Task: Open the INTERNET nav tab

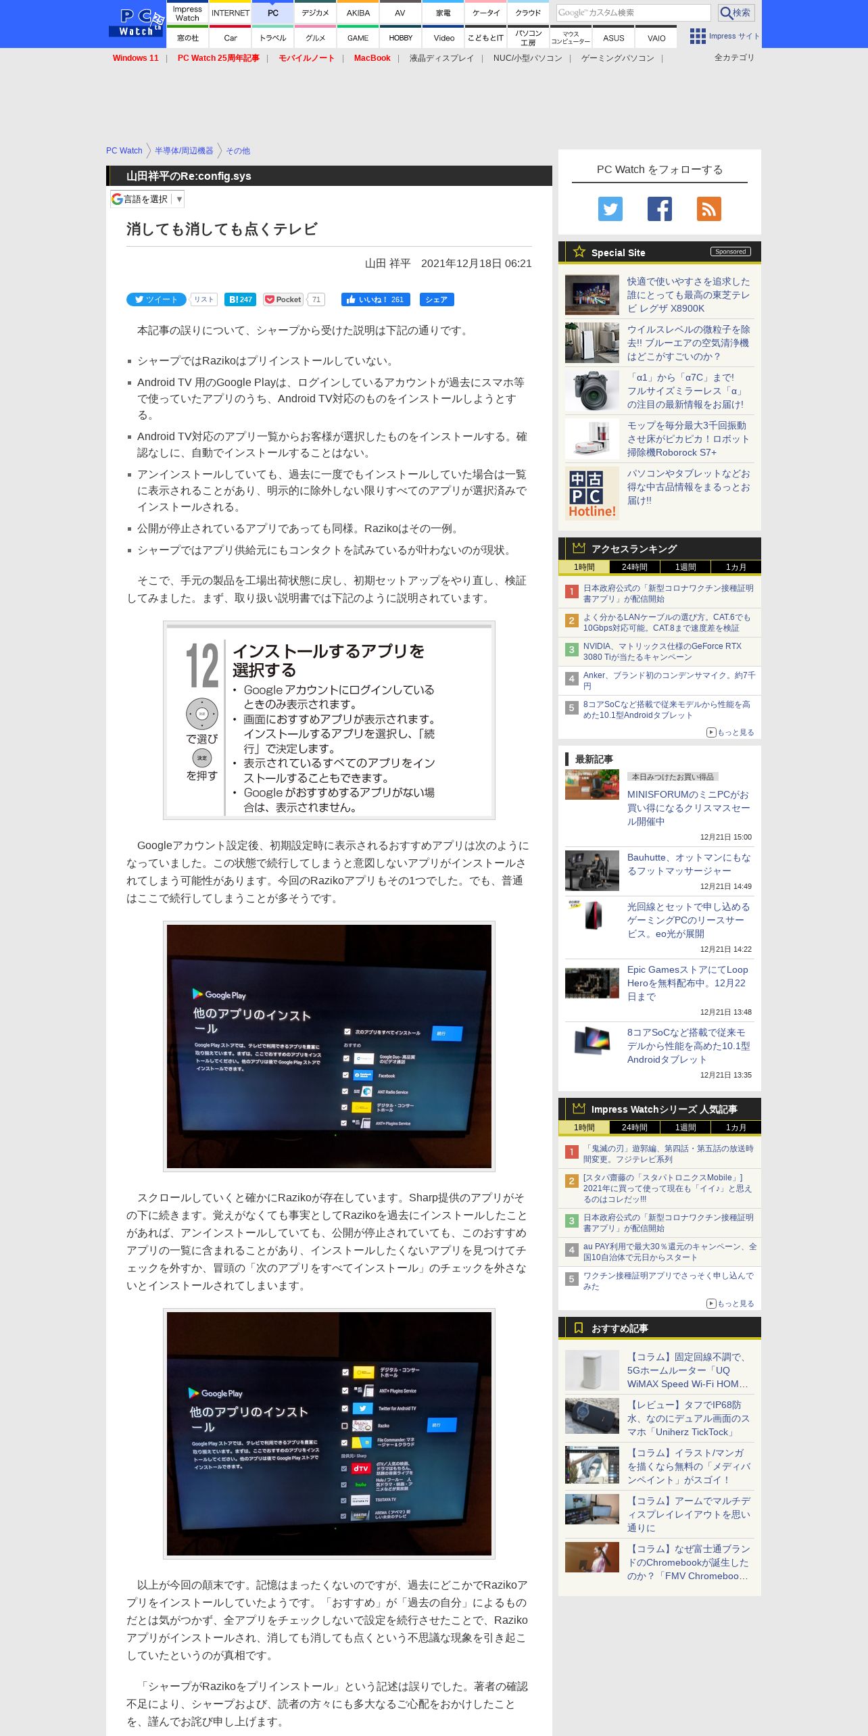Action: pyautogui.click(x=231, y=14)
